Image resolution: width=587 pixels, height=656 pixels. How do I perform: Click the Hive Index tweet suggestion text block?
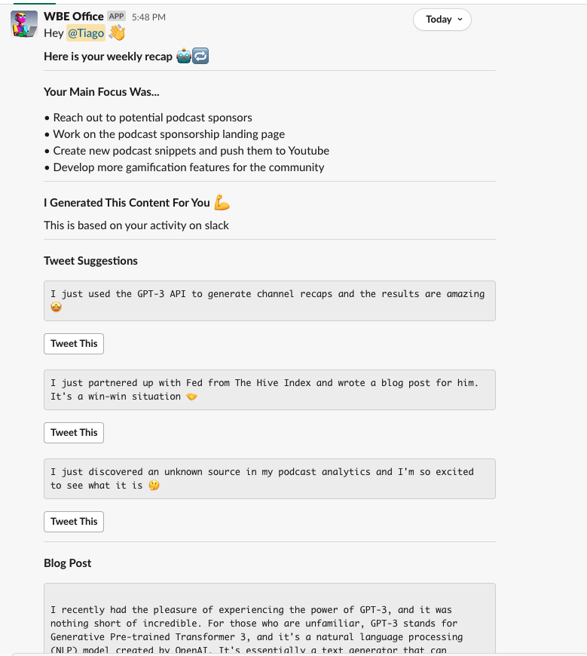click(269, 389)
